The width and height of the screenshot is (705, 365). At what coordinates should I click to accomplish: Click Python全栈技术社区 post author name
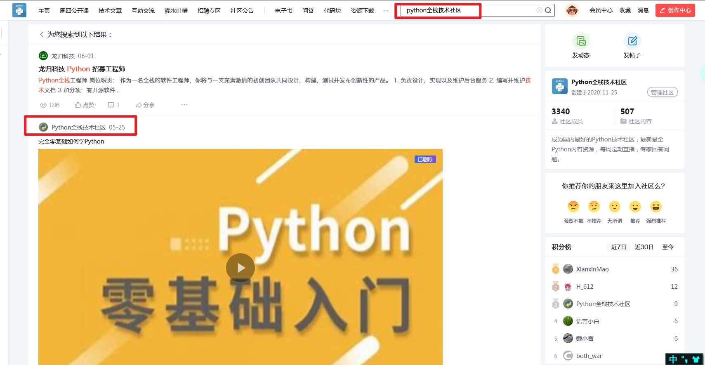click(x=78, y=127)
